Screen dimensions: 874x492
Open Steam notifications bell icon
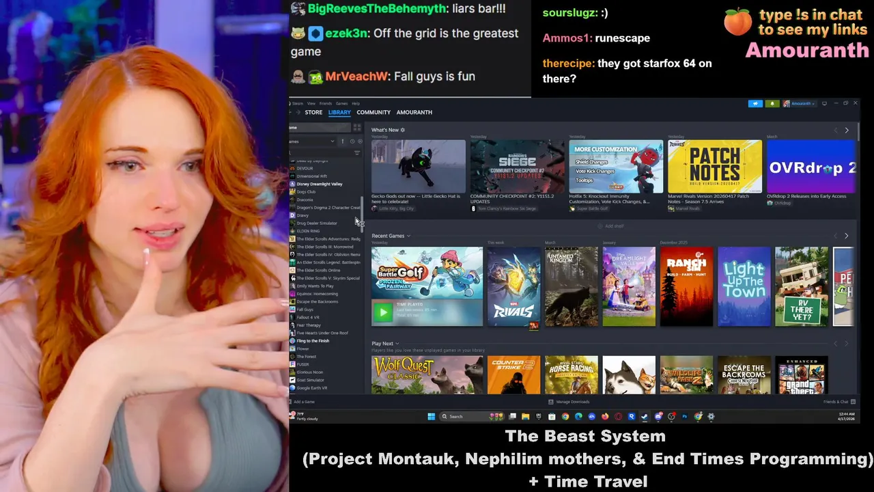pyautogui.click(x=772, y=103)
